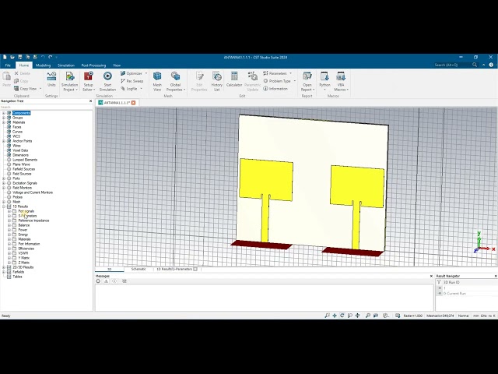498x374 pixels.
Task: Select run 1 in Result Navigator
Action: [467, 288]
